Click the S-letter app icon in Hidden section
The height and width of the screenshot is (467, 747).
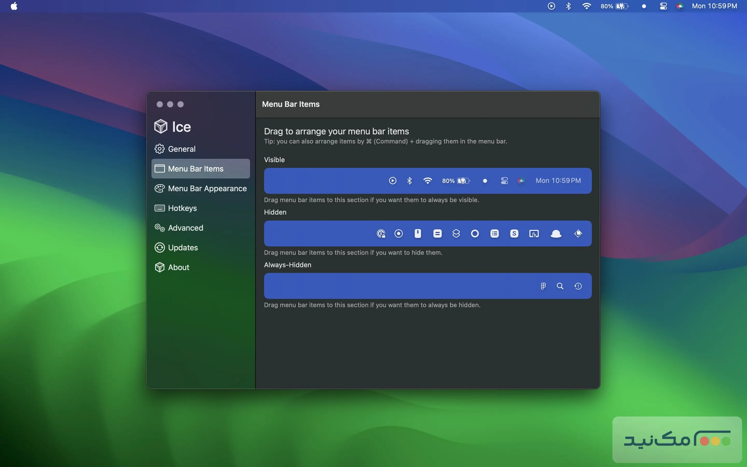click(x=514, y=233)
